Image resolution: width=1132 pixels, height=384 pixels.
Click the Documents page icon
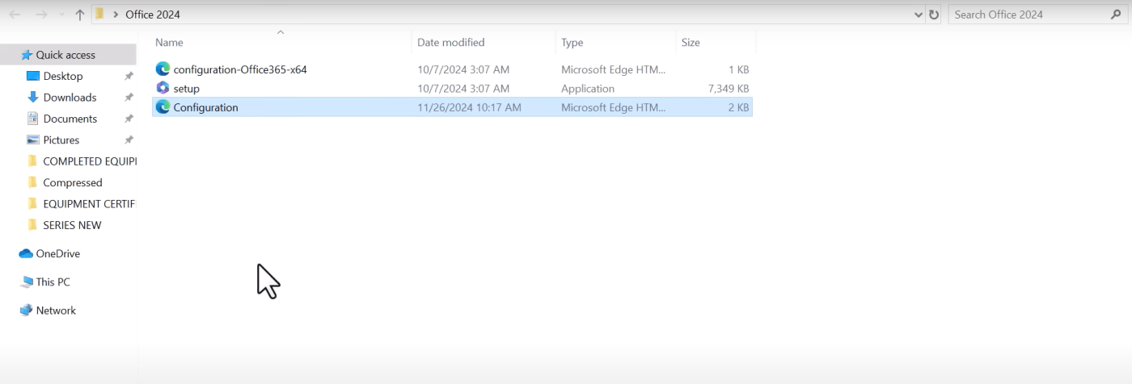tap(33, 119)
